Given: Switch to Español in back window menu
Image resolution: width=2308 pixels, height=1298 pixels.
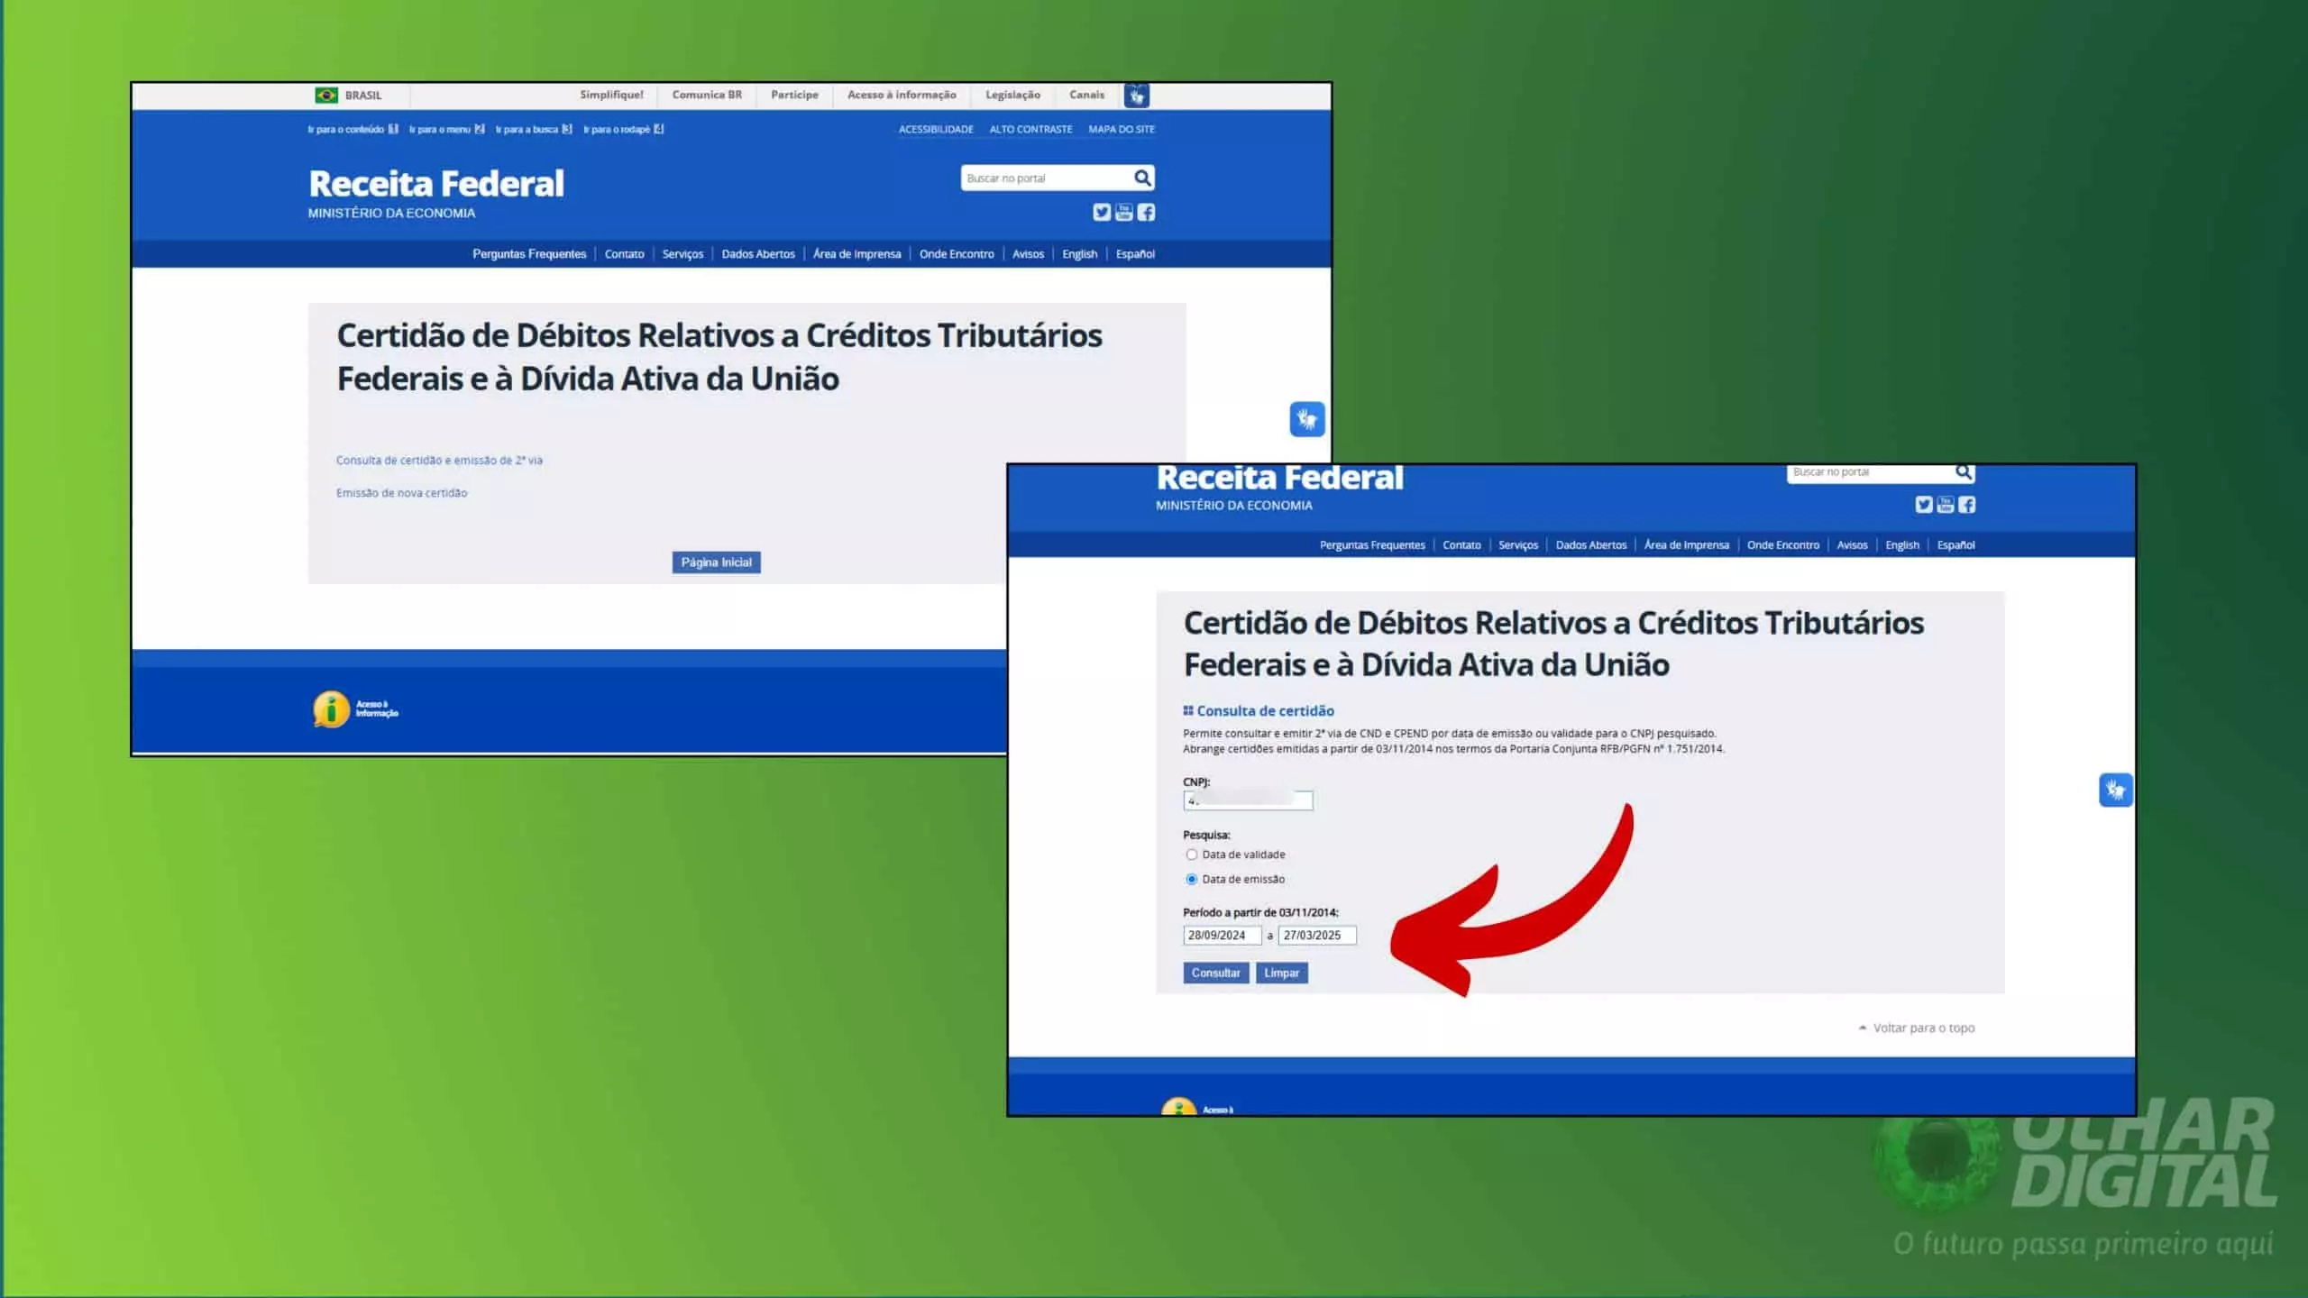Looking at the screenshot, I should coord(1135,254).
